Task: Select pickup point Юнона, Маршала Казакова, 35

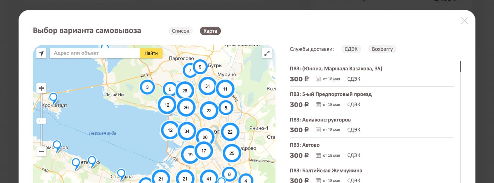Action: 336,69
